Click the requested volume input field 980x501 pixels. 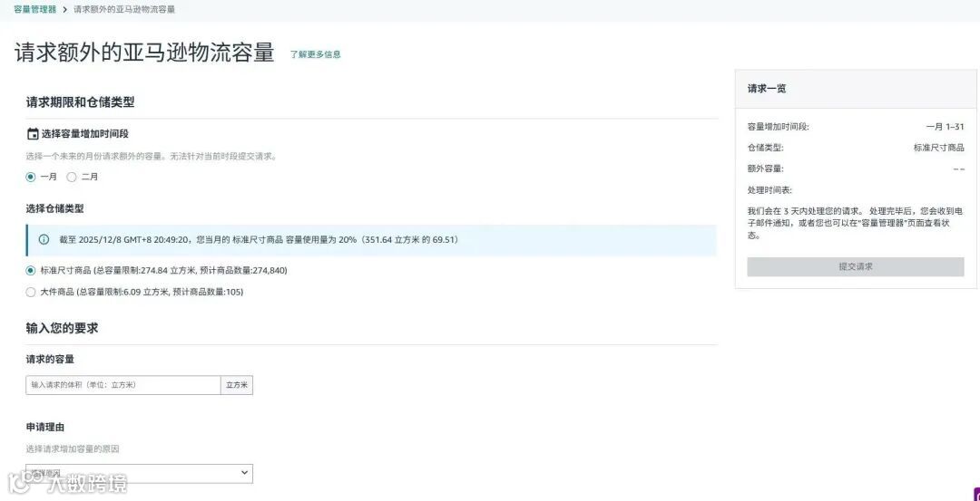pyautogui.click(x=123, y=386)
